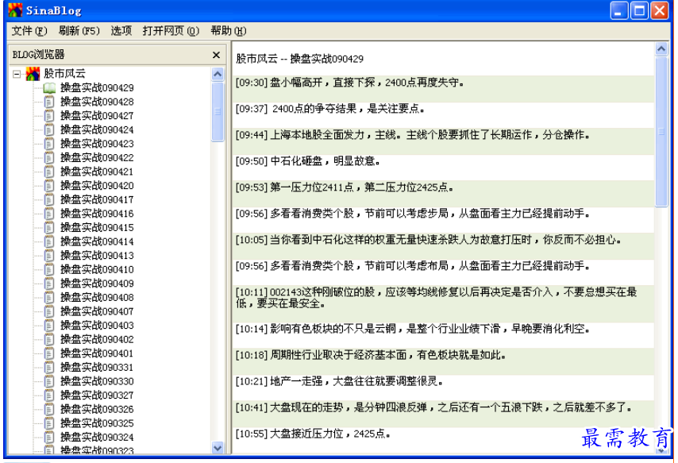Click page icon beside 操盘实战090403
The height and width of the screenshot is (463, 678).
click(49, 326)
